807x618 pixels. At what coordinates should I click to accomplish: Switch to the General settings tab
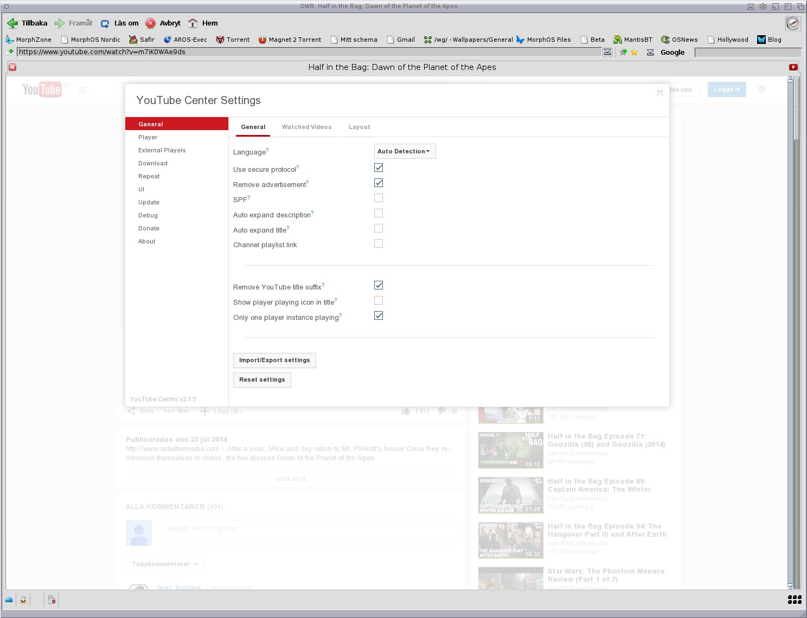coord(253,127)
